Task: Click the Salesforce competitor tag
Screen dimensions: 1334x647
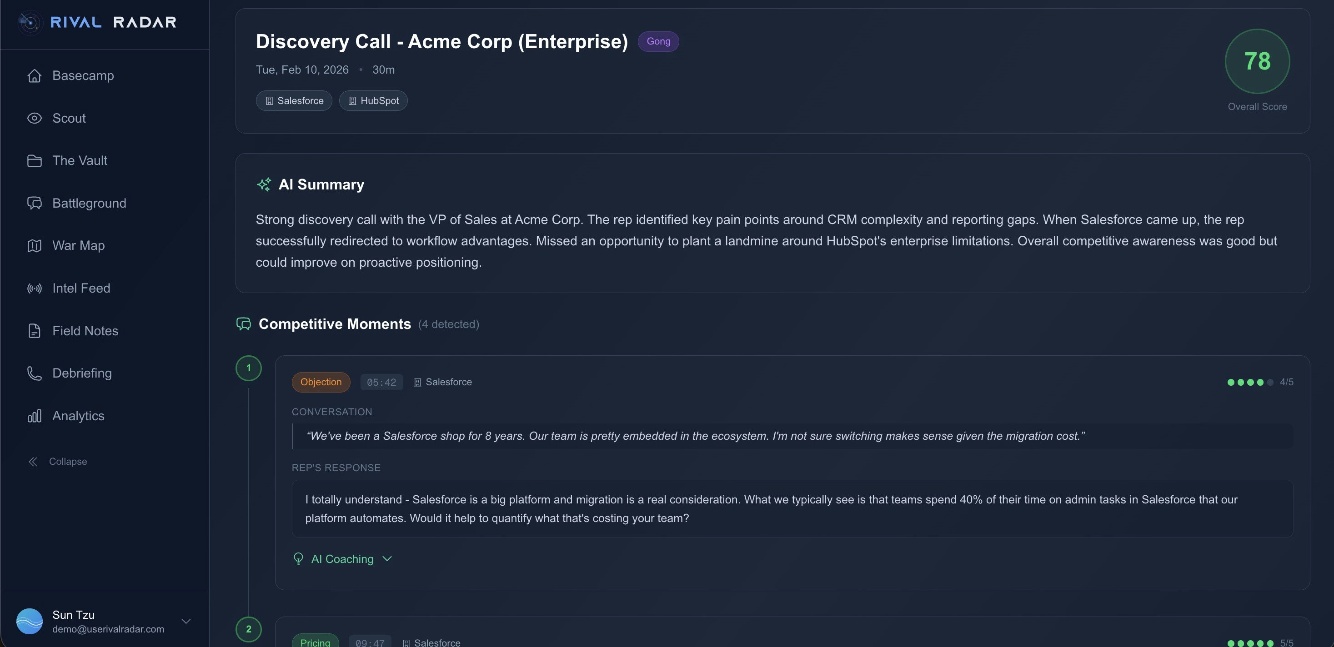Action: [x=294, y=100]
